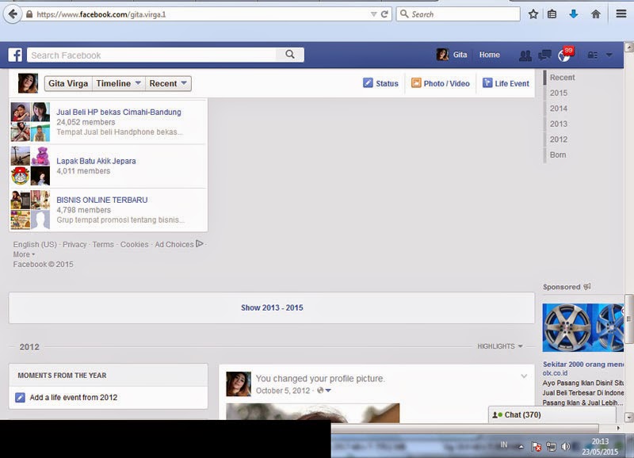Jump to 2013 in timeline navigator
The height and width of the screenshot is (458, 634).
[x=559, y=124]
